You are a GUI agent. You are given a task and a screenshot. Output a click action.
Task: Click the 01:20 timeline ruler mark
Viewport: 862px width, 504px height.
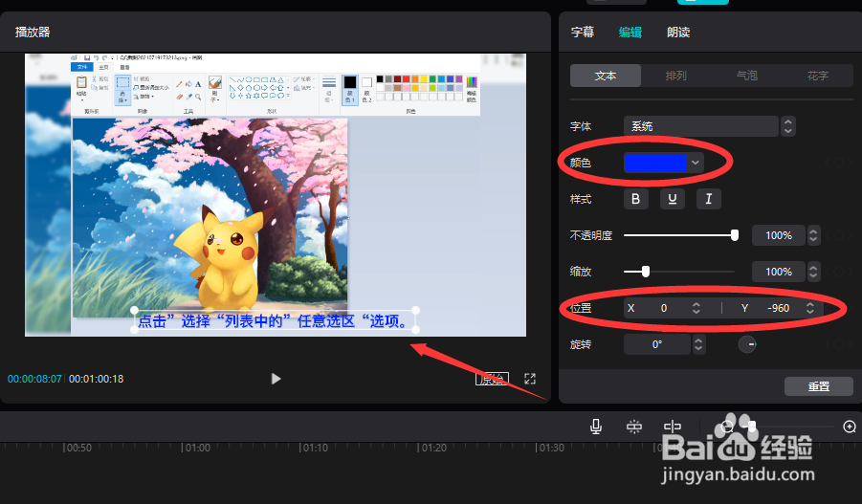433,448
